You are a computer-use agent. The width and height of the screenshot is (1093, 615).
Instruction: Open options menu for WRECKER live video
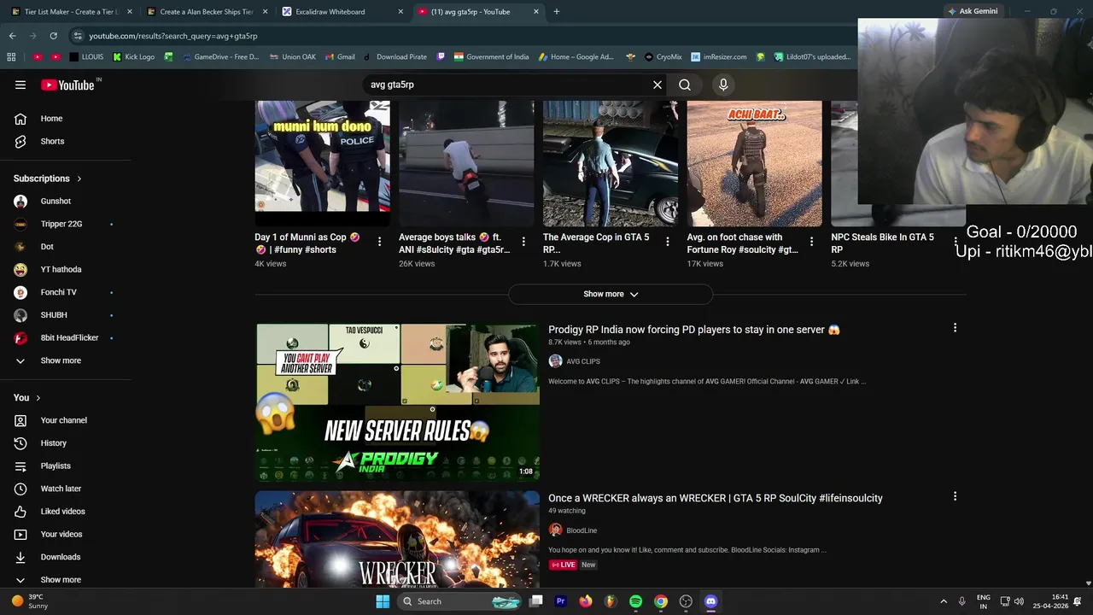click(955, 496)
